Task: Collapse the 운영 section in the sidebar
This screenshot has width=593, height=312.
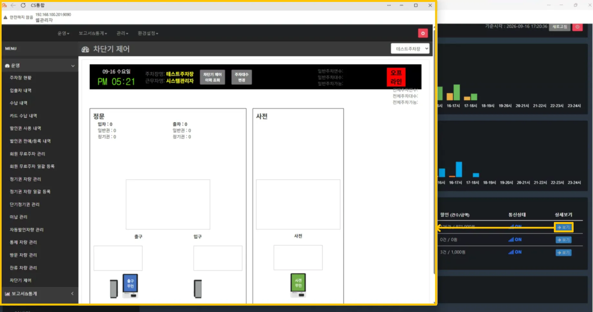Action: click(39, 65)
